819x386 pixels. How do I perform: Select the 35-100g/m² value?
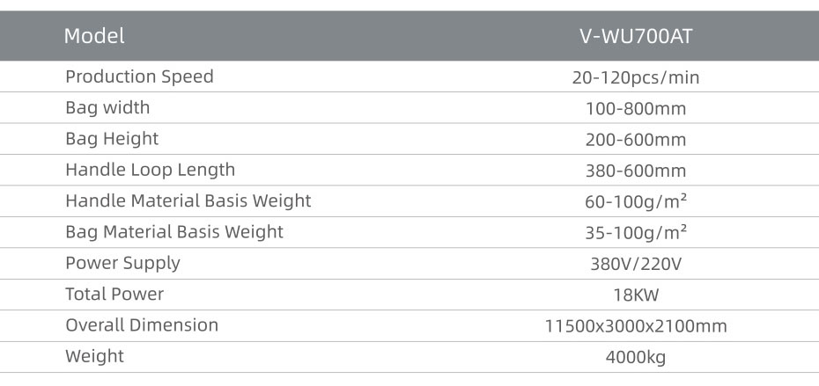636,233
